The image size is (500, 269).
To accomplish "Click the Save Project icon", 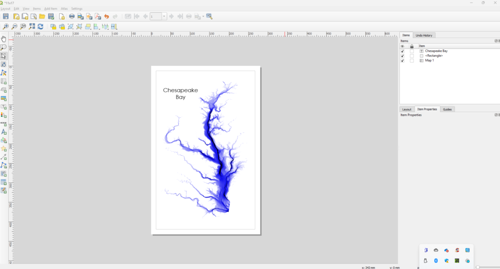I will [x=6, y=17].
